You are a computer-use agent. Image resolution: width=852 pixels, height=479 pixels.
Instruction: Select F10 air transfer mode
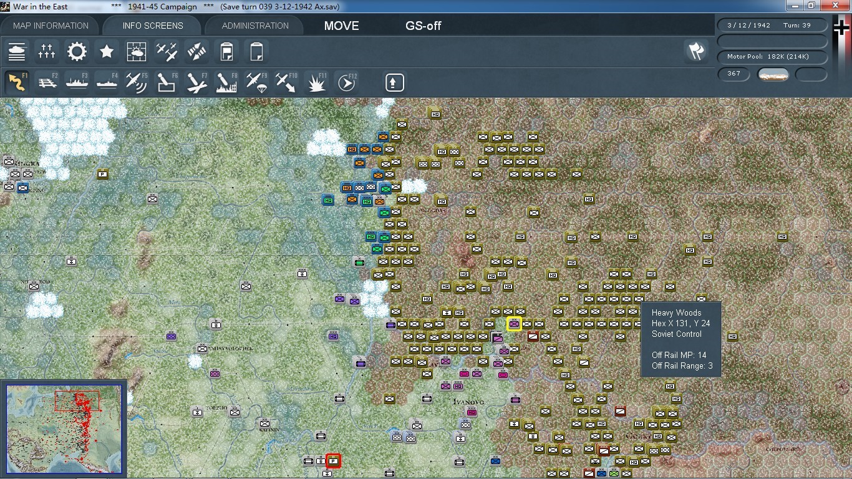click(286, 82)
